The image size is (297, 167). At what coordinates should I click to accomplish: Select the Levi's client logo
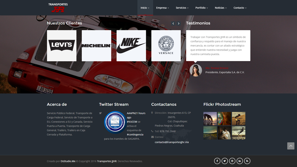[x=62, y=46]
